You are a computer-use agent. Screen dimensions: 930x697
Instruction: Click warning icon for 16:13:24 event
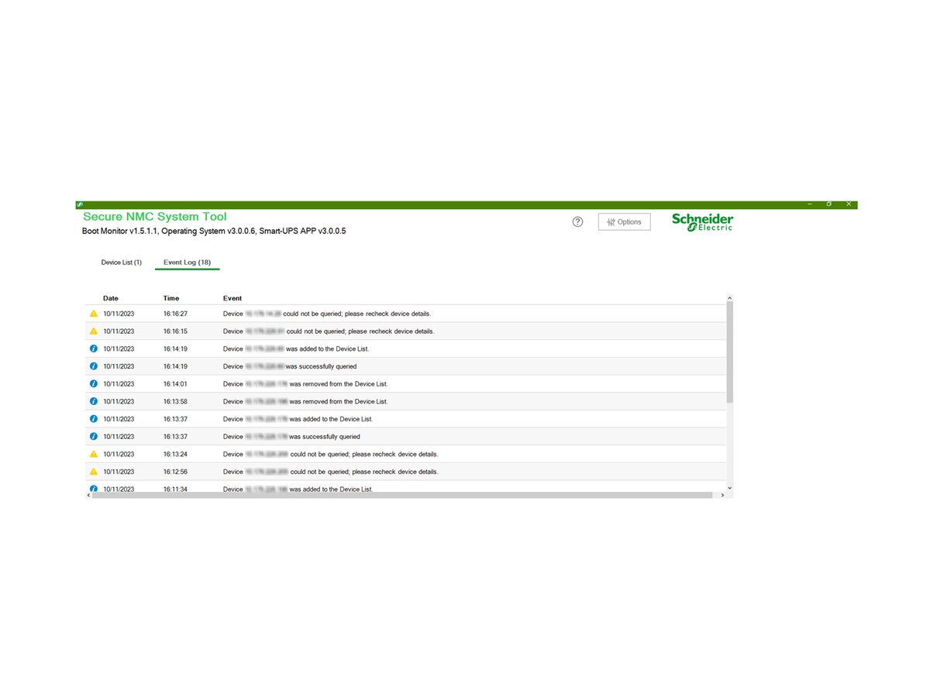[x=94, y=454]
